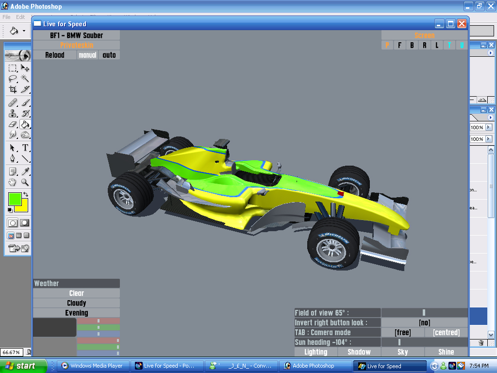Open the yellow background color swatch
The height and width of the screenshot is (373, 497).
tap(24, 208)
